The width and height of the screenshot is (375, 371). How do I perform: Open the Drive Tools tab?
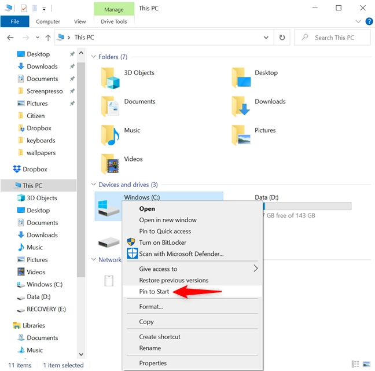[114, 21]
